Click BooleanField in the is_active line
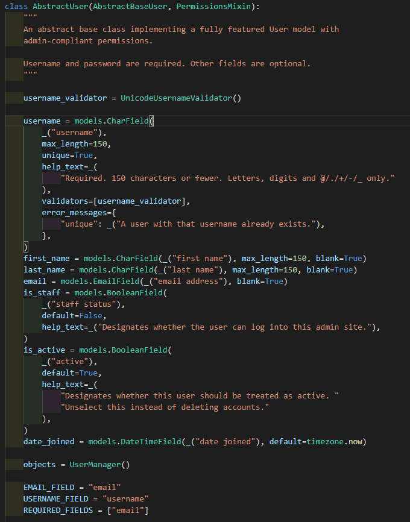Screen dimensions: 410x522 pyautogui.click(x=139, y=350)
